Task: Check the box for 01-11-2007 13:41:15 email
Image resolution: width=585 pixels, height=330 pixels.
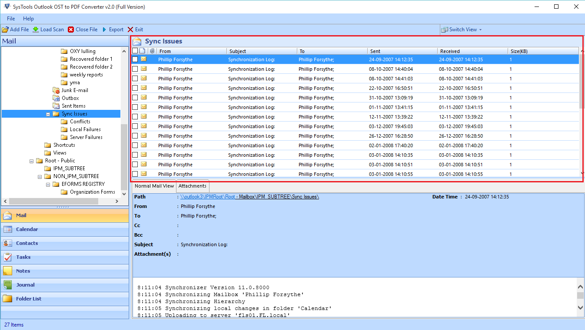Action: coord(135,107)
